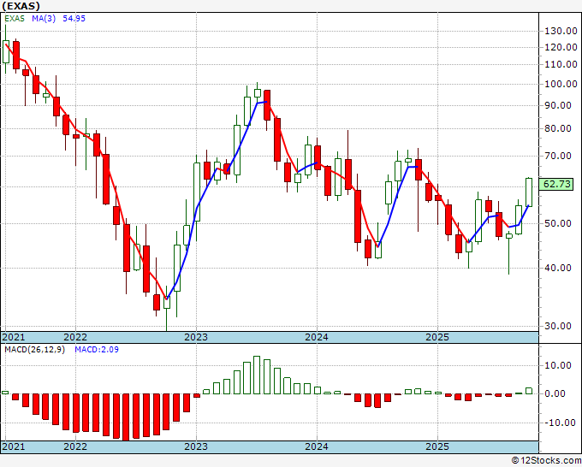The width and height of the screenshot is (582, 467).
Task: Click 2023 on the price chart timeline
Action: (196, 337)
